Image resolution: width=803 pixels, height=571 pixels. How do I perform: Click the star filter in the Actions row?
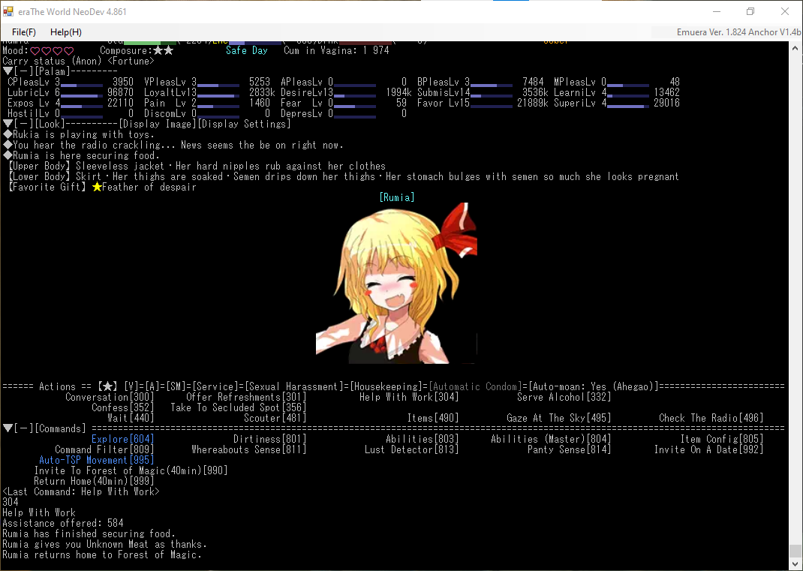click(x=107, y=386)
